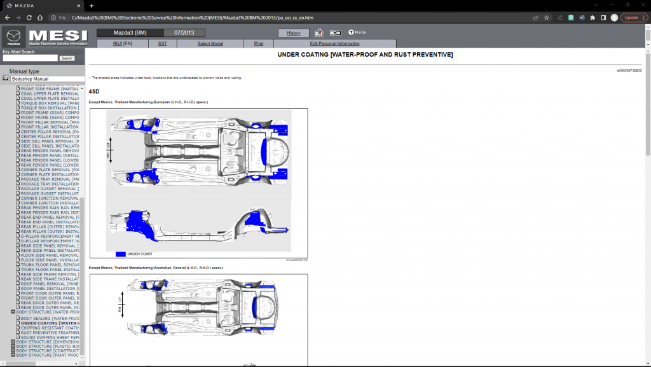Click the History button
This screenshot has width=651, height=367.
[293, 32]
